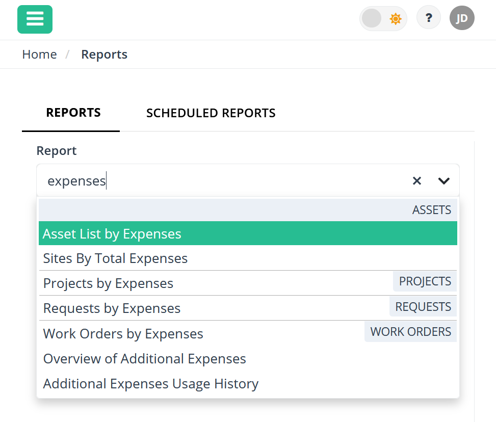Pick Additional Expenses Usage History report

coord(150,383)
